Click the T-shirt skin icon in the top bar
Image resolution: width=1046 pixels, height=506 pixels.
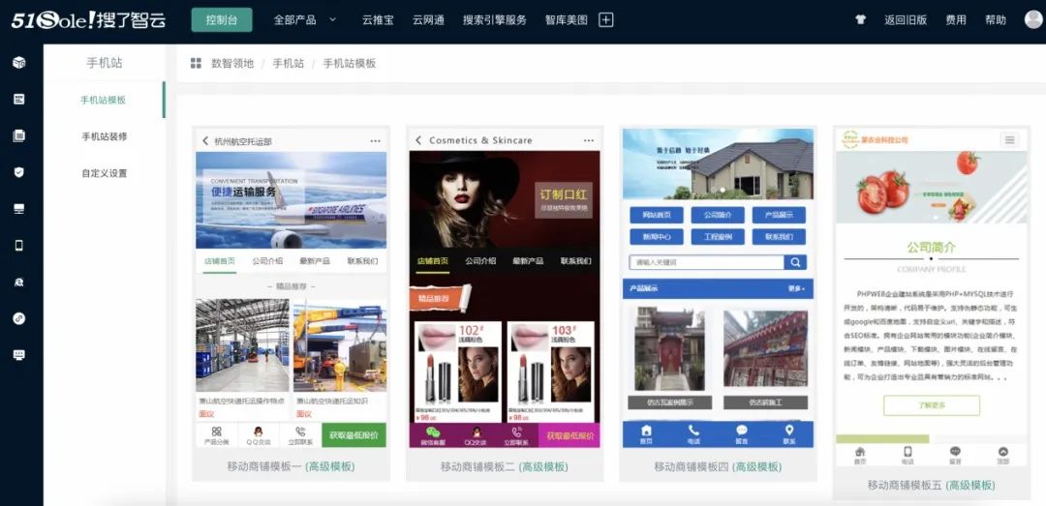click(861, 19)
